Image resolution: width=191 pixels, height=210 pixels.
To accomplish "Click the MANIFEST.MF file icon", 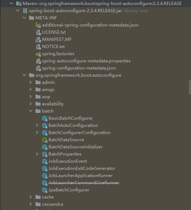I will 38,39.
